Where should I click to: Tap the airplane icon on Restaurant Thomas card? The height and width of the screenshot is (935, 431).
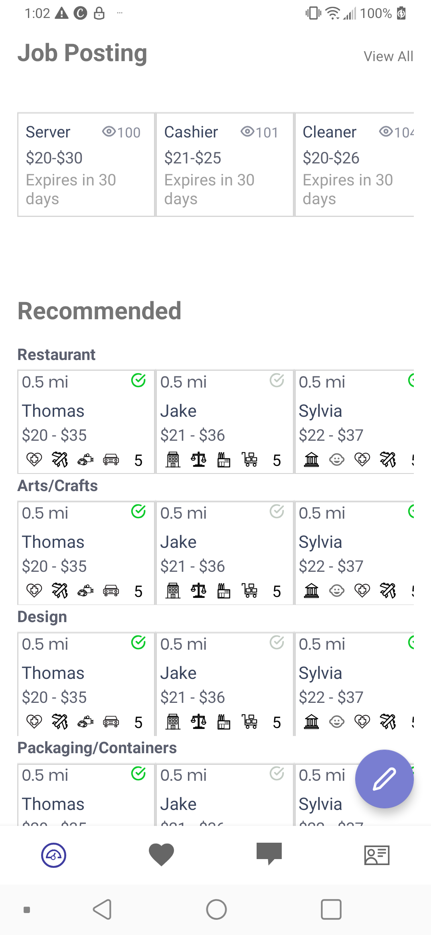60,460
